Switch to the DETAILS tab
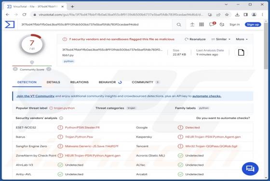This screenshot has height=181, width=270. (x=53, y=82)
